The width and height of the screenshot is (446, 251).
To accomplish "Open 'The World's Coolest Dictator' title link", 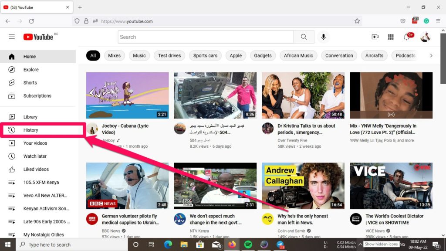I will click(x=395, y=220).
